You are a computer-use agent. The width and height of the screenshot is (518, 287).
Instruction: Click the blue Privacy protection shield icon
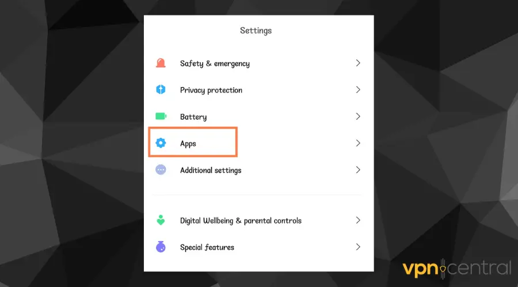(x=161, y=90)
